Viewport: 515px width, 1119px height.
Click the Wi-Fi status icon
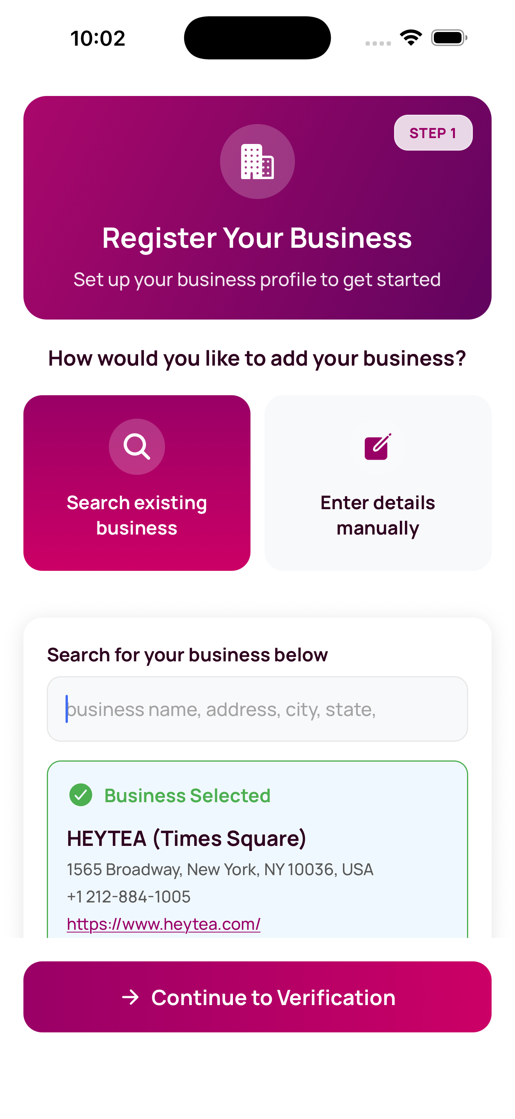(x=411, y=37)
